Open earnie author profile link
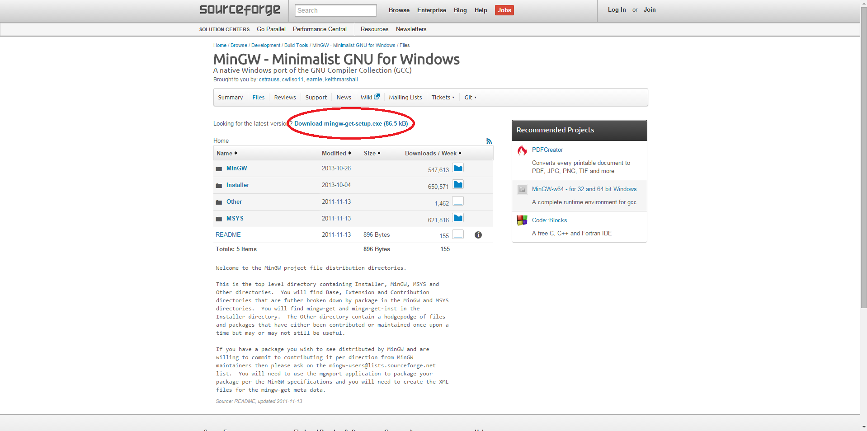Viewport: 867px width, 431px height. click(314, 80)
